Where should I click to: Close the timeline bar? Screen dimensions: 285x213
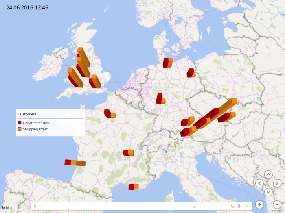click(x=246, y=206)
